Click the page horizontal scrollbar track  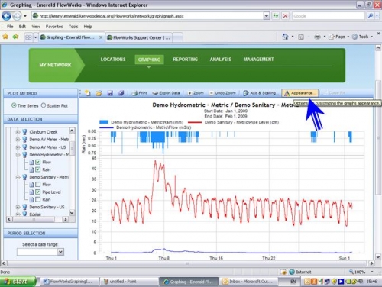point(187,263)
